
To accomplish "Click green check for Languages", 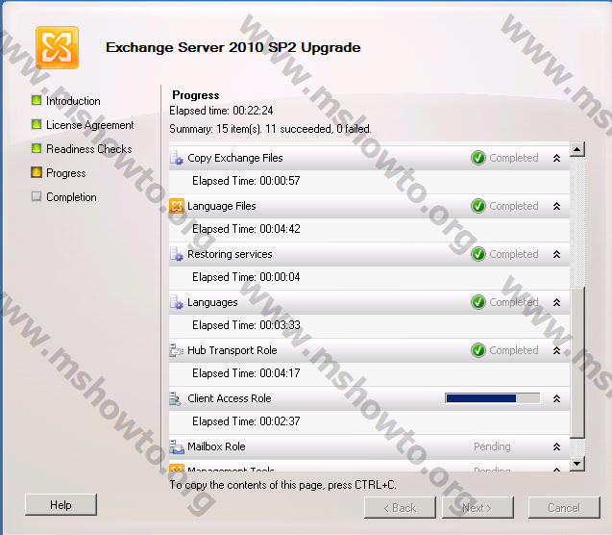I will [478, 302].
